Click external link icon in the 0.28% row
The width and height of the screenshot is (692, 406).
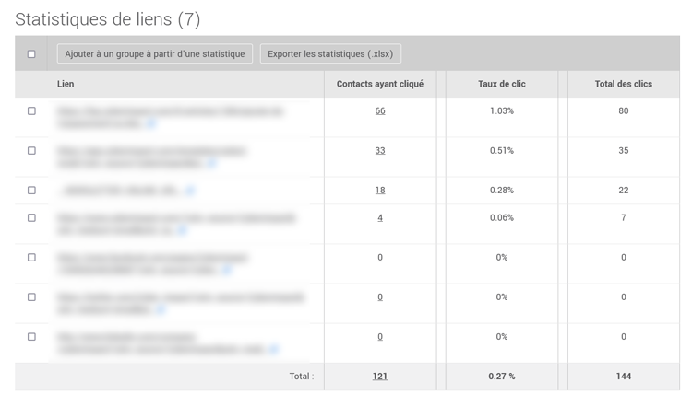point(190,191)
